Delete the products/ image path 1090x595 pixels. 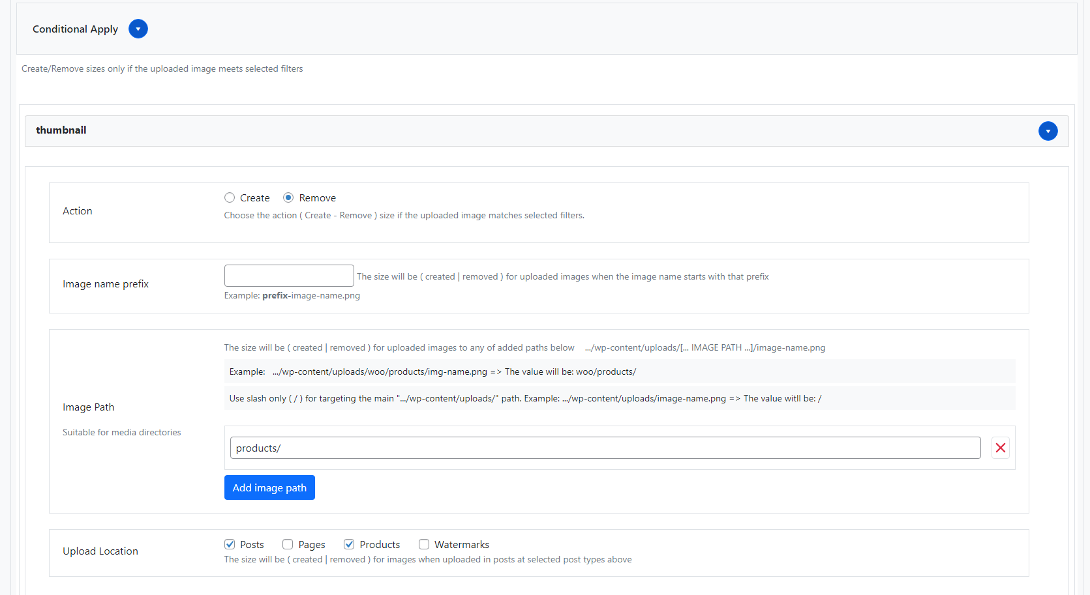pos(1000,448)
